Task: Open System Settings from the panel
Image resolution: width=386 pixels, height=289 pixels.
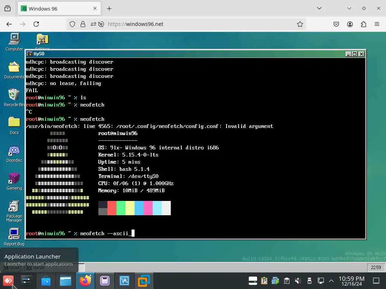Action: 26,281
